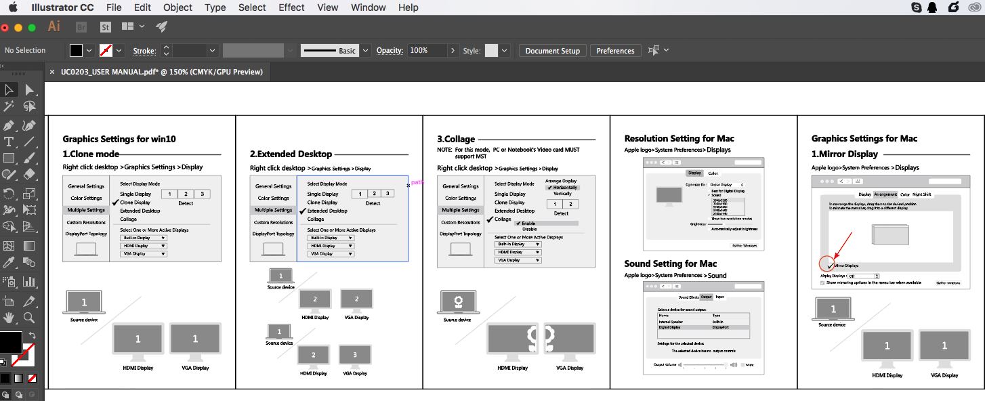Activate the Eraser tool
The image size is (985, 401).
tap(29, 175)
